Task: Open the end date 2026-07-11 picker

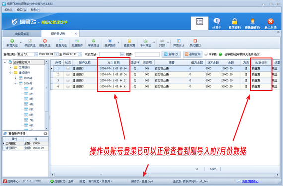Action: [x=80, y=54]
